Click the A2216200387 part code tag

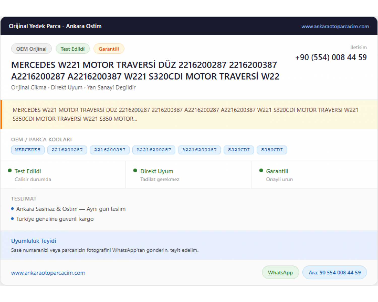click(x=199, y=150)
